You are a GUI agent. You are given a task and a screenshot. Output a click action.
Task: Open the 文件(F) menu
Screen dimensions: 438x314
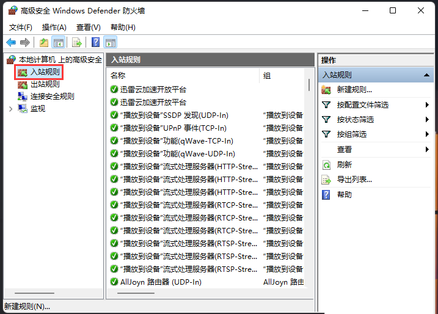click(x=21, y=27)
